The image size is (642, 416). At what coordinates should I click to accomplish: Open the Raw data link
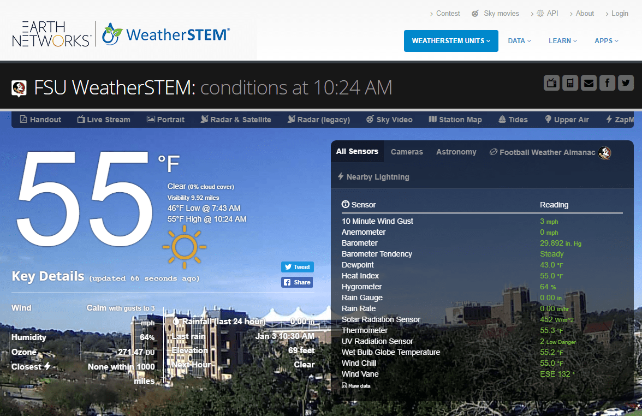click(x=356, y=385)
